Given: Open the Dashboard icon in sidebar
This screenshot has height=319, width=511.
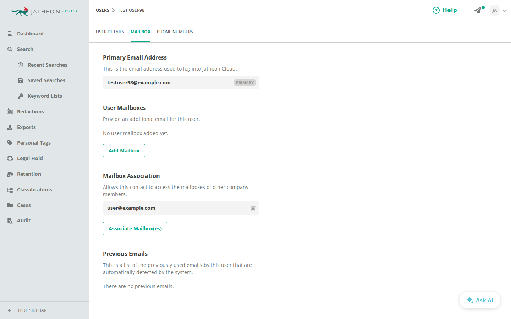Looking at the screenshot, I should click(10, 34).
